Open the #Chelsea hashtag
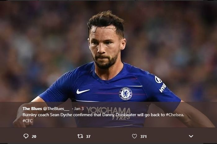Image resolution: width=217 pixels, height=144 pixels. tap(174, 115)
